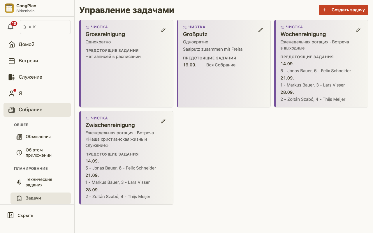This screenshot has width=373, height=233.
Task: Click the Grossreinigung card title
Action: (x=105, y=34)
